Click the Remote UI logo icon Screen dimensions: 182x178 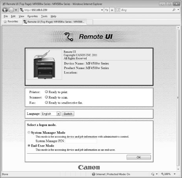pos(69,37)
